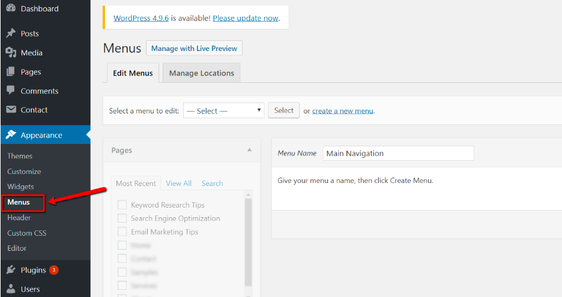Image resolution: width=562 pixels, height=297 pixels.
Task: Click the Please update now link
Action: click(246, 18)
